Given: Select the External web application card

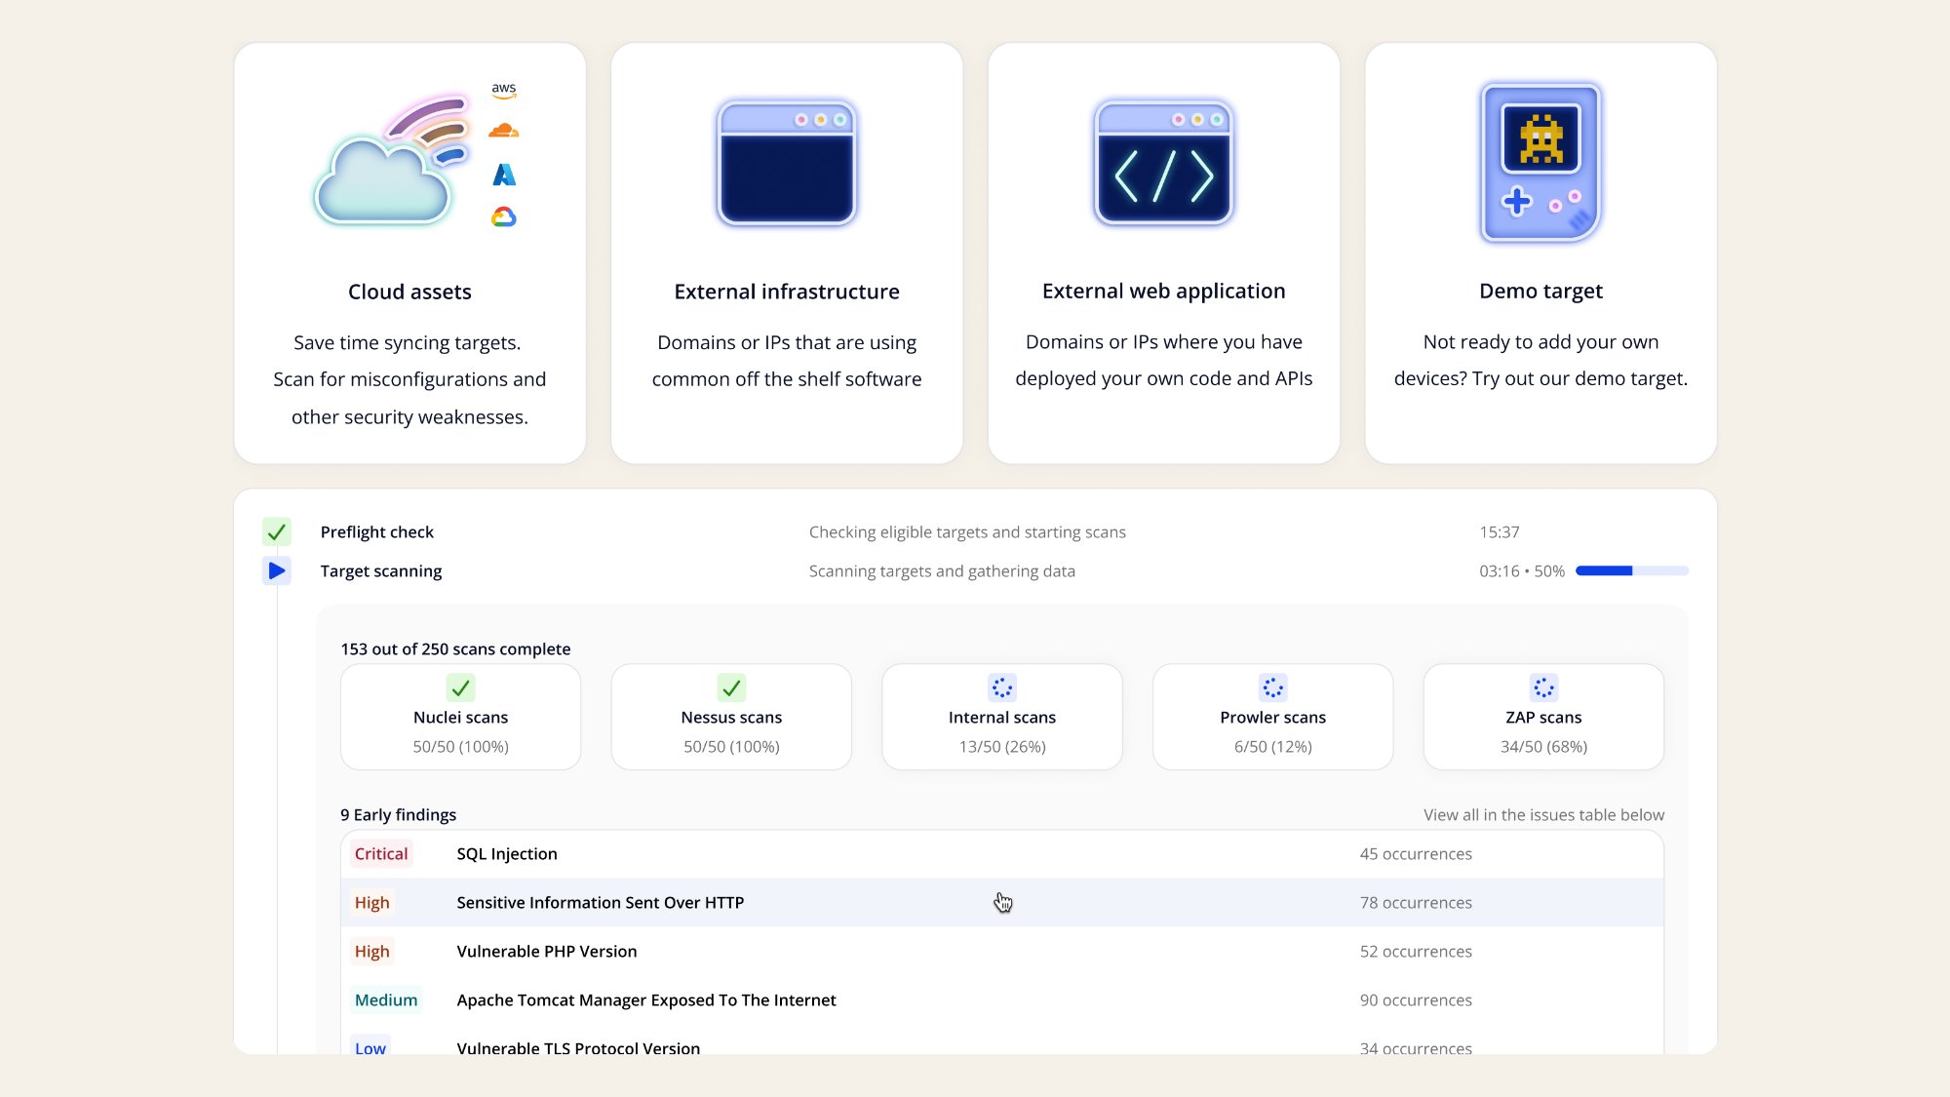Looking at the screenshot, I should coord(1163,252).
